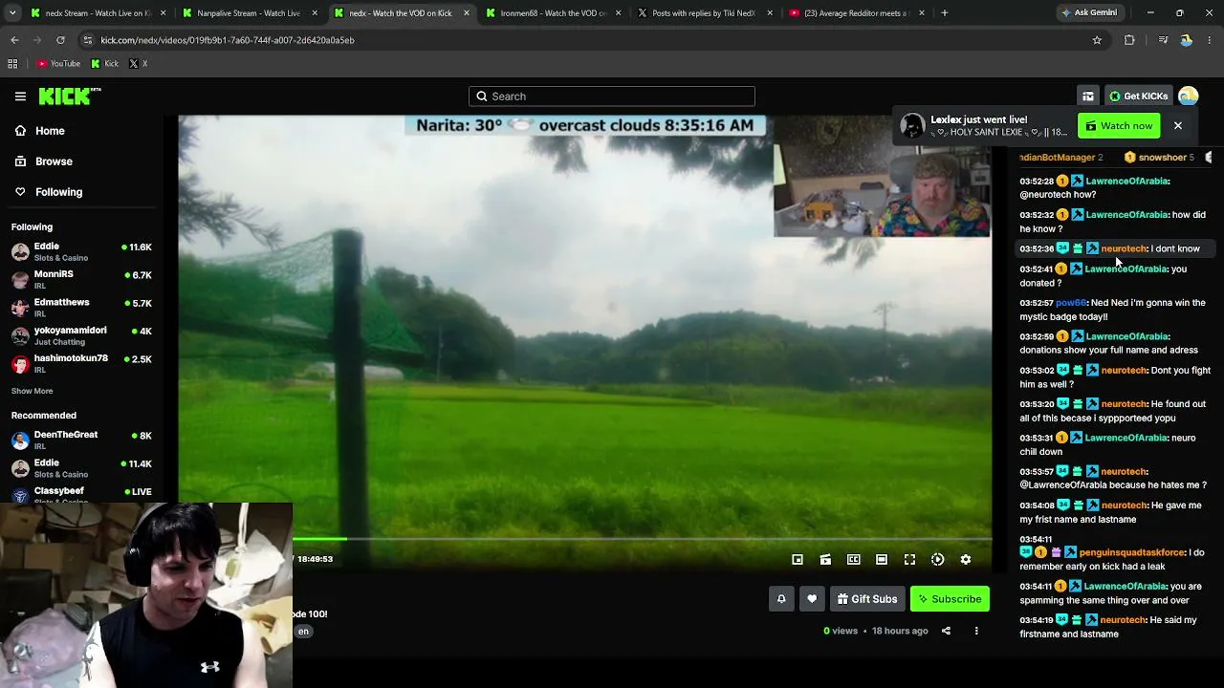Close the nedx Watch the VOD tab

(467, 13)
